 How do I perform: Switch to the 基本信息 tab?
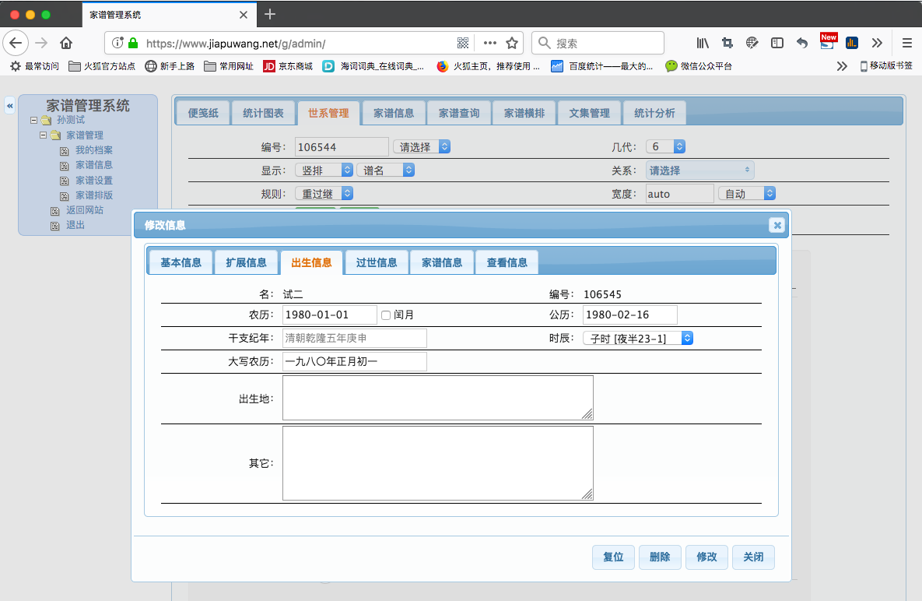[x=181, y=262]
